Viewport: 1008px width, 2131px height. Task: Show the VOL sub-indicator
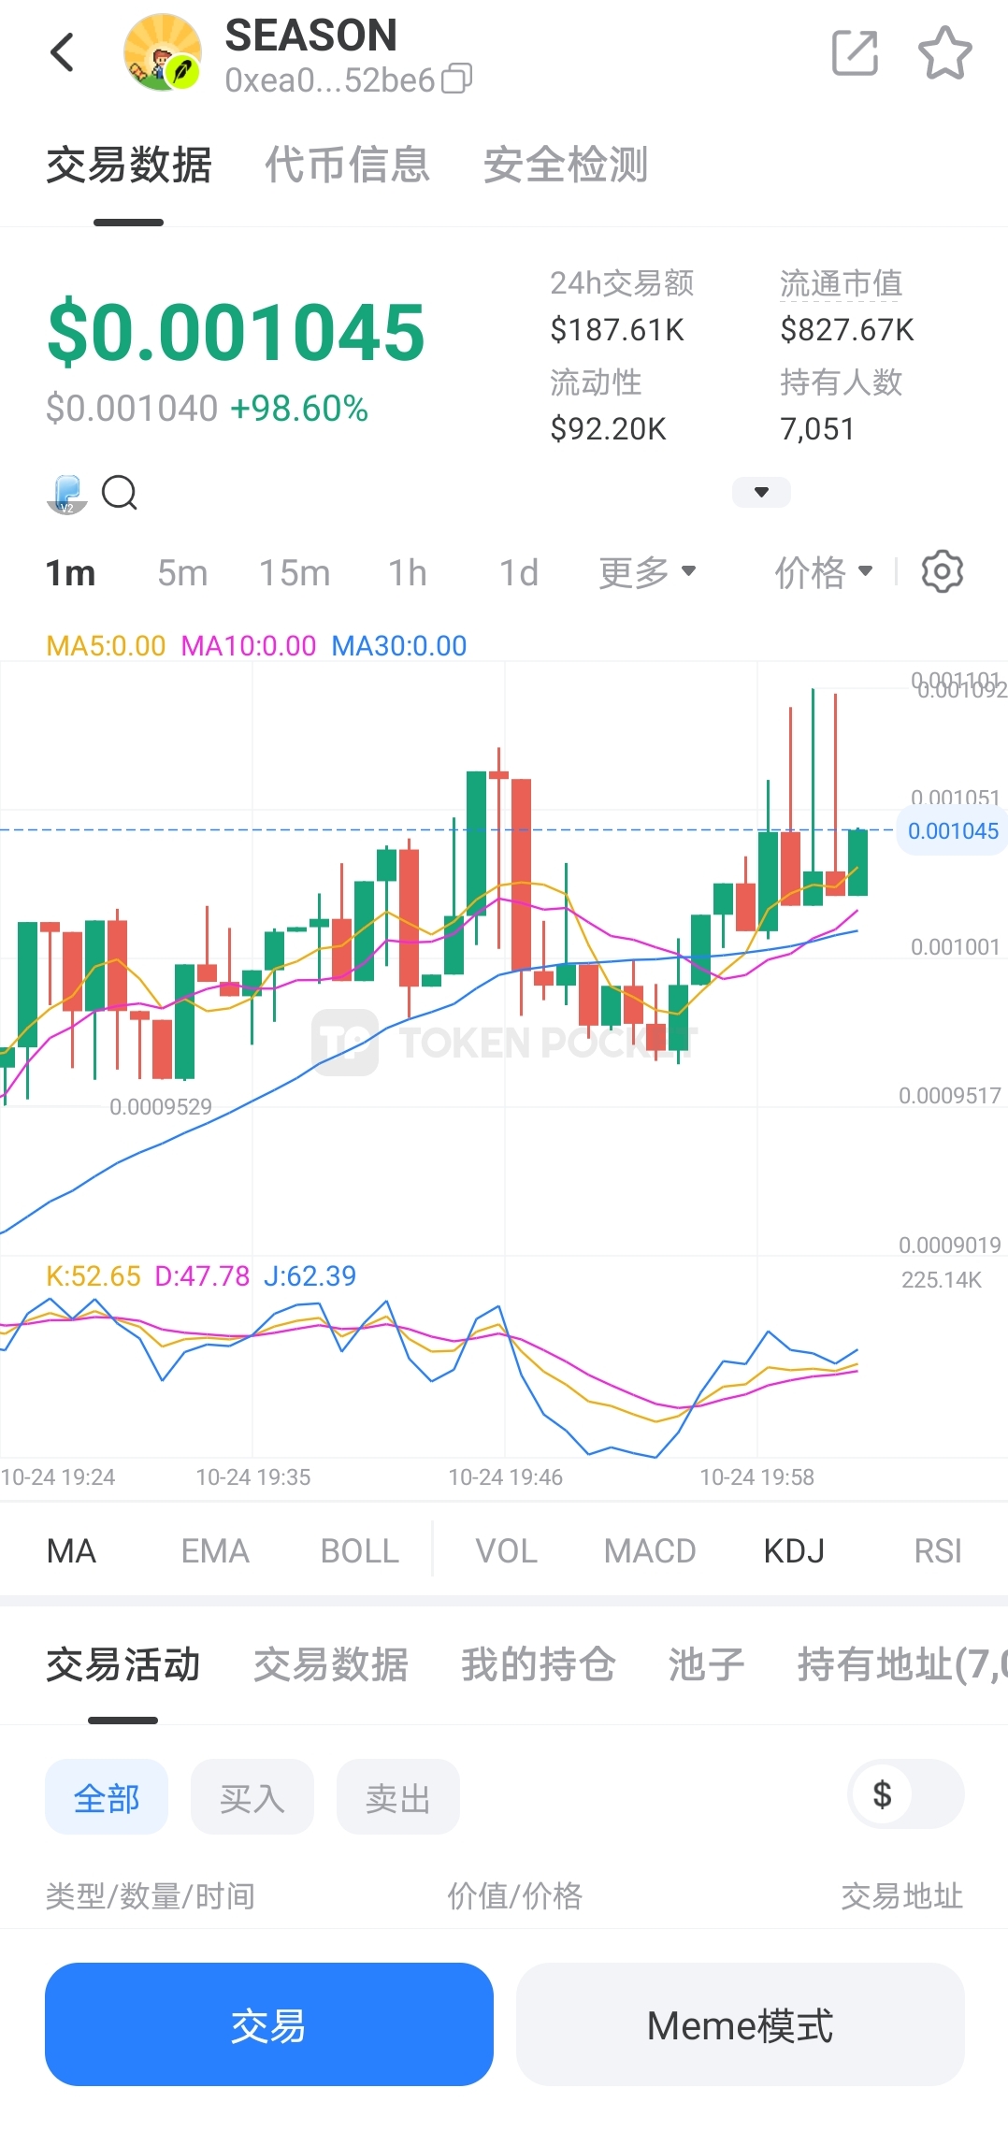[507, 1551]
